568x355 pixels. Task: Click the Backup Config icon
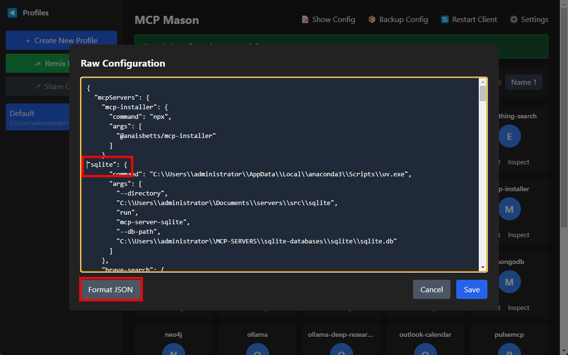coord(372,19)
